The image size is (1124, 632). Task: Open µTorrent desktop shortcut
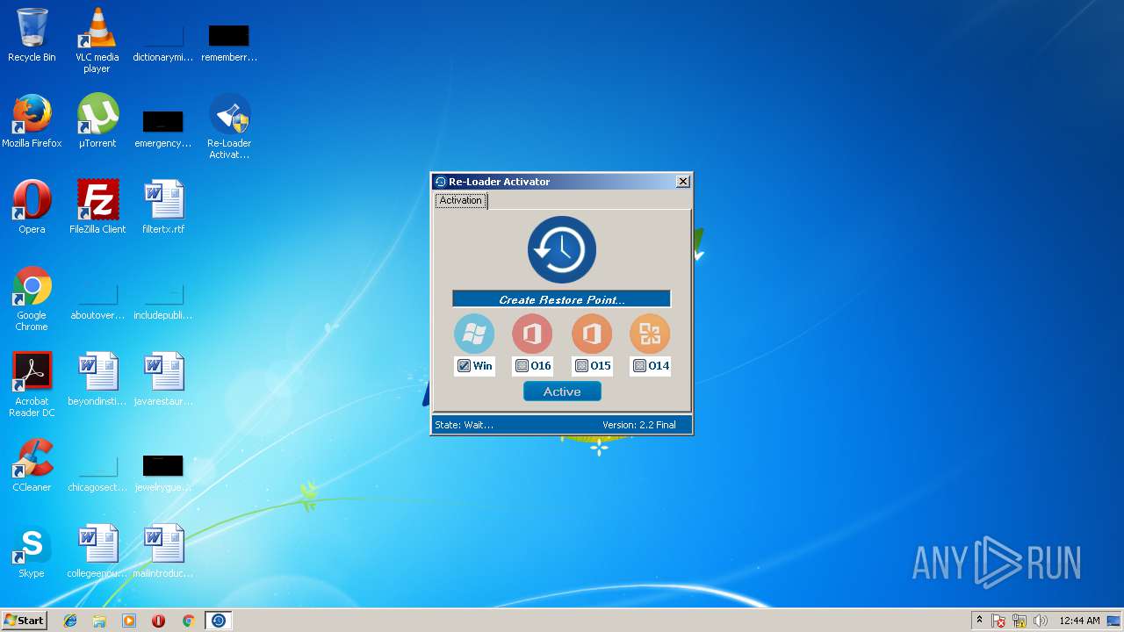(97, 121)
